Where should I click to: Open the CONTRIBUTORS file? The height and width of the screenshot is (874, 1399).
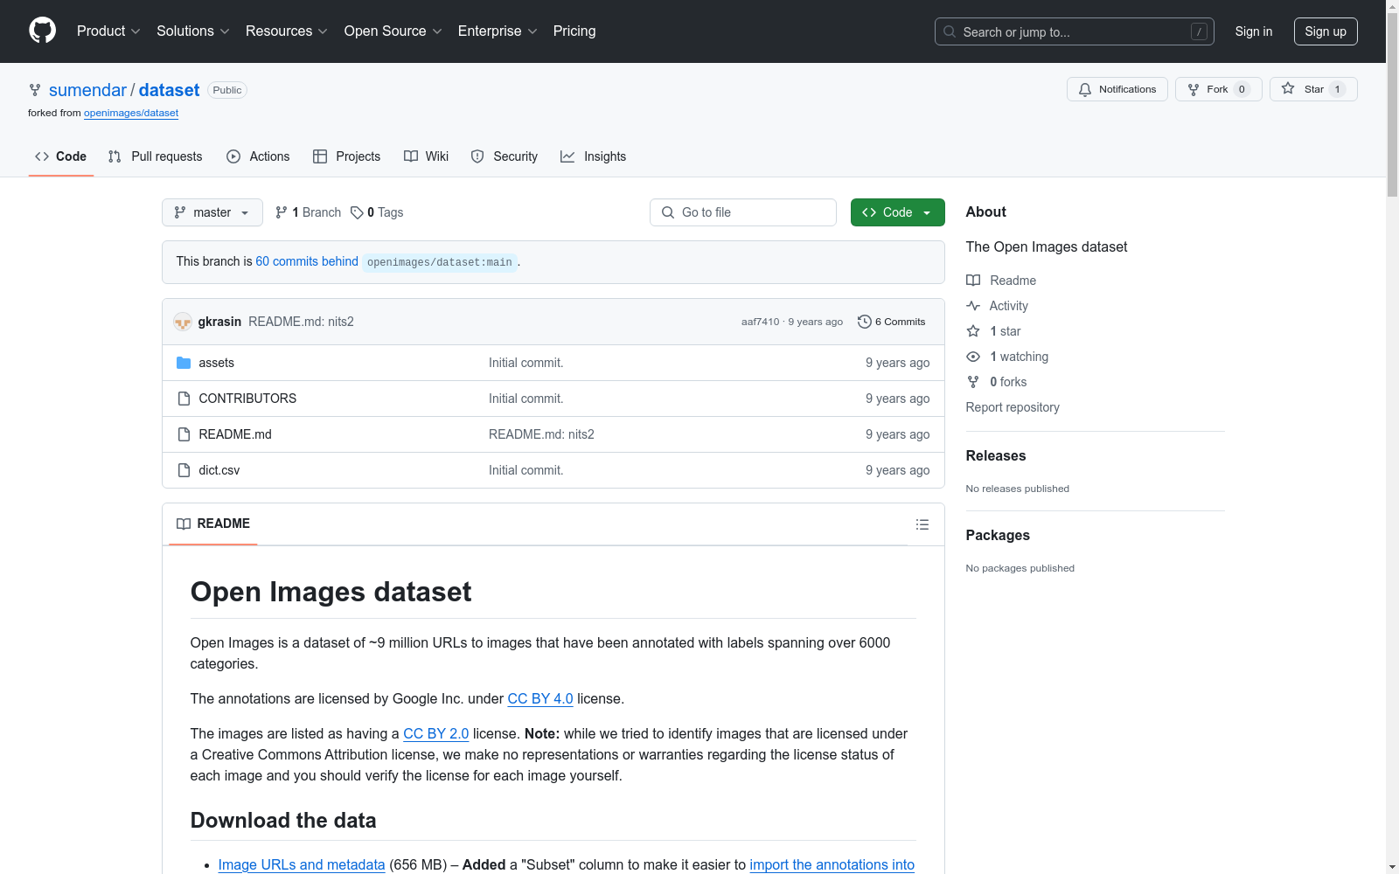click(247, 399)
